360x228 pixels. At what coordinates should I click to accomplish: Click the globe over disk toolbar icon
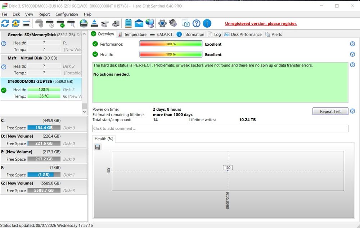tap(84, 23)
